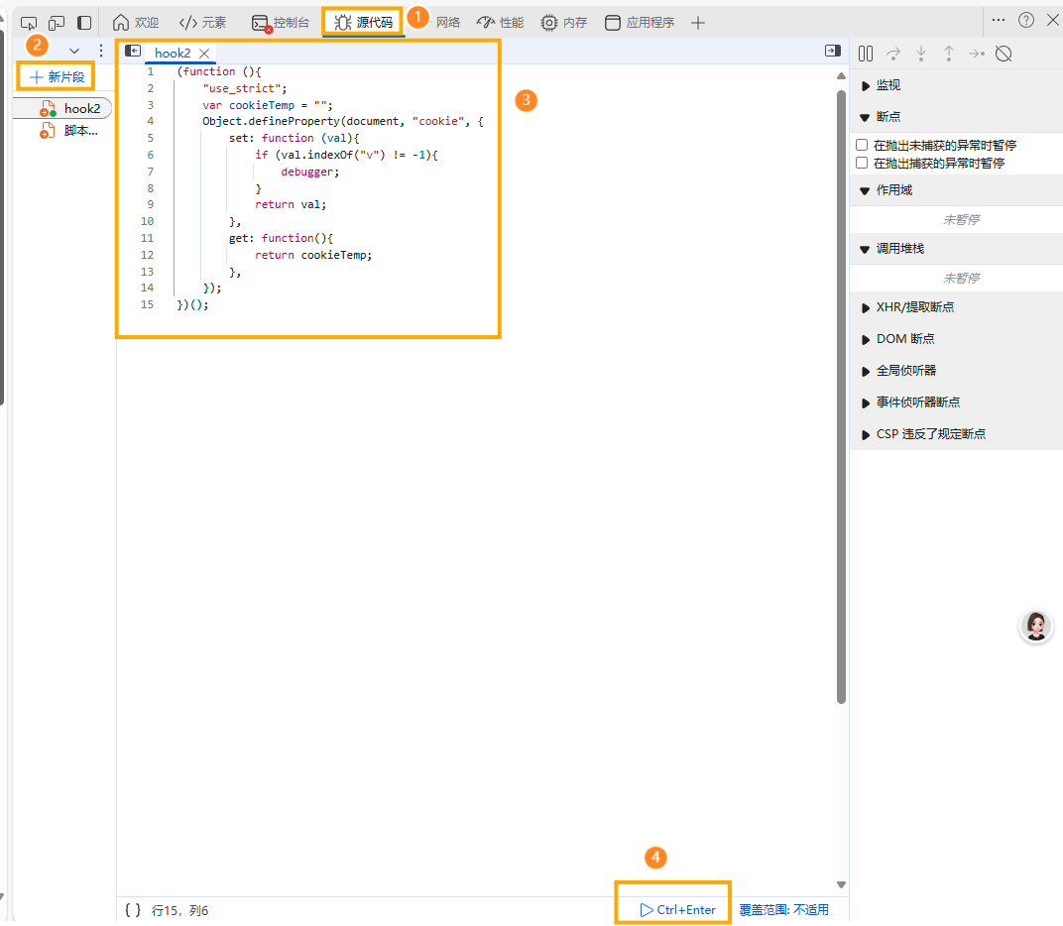Select the 源代码 tab
Viewport: 1063px width, 926px height.
pos(363,23)
